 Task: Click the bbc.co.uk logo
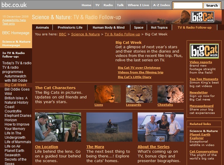pos(14,5)
